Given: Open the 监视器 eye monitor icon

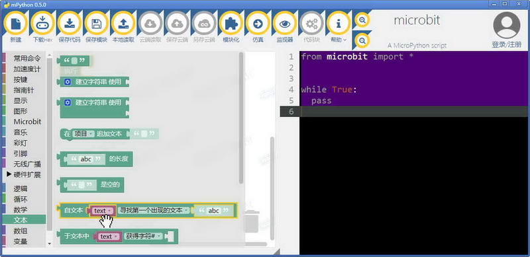Looking at the screenshot, I should (x=285, y=24).
